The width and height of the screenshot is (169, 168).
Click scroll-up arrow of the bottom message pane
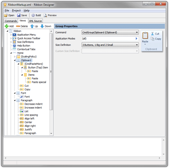pyautogui.click(x=164, y=140)
